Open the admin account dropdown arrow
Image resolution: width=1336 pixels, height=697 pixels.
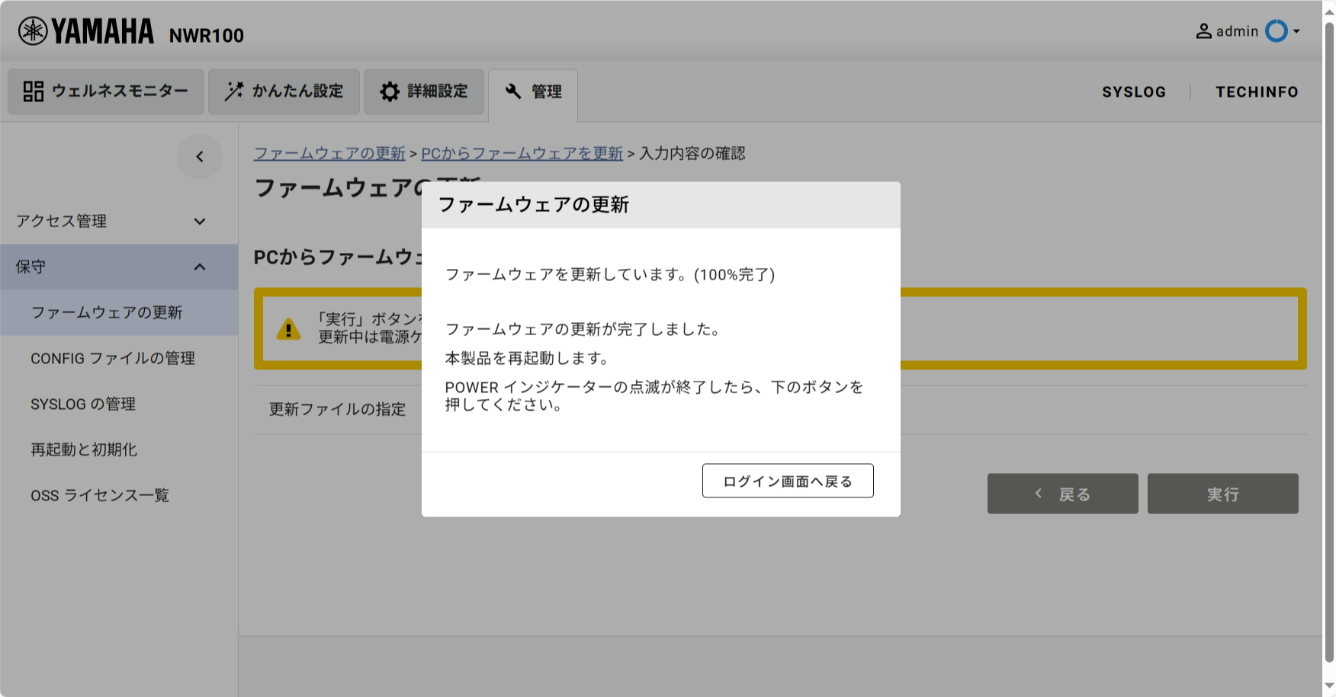(1296, 31)
